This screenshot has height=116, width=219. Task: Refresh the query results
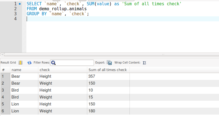29,63
